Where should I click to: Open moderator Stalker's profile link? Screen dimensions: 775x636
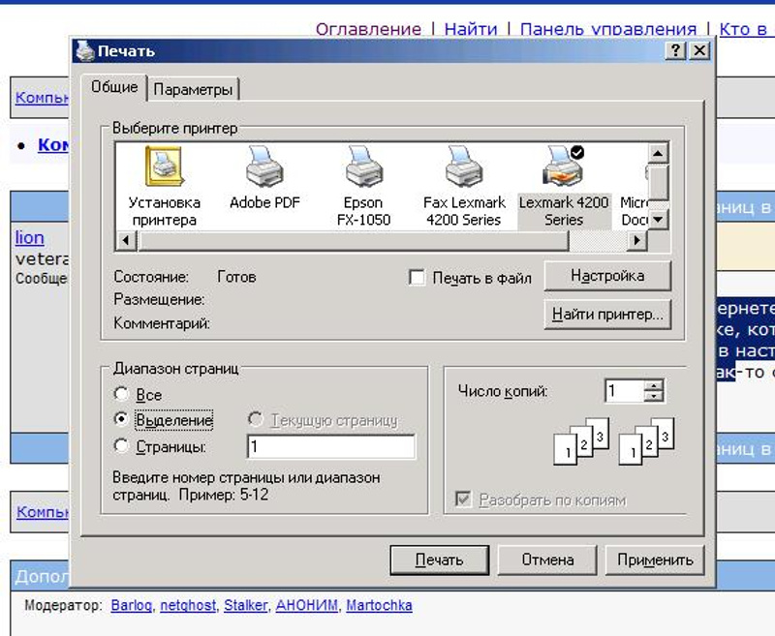coord(246,605)
